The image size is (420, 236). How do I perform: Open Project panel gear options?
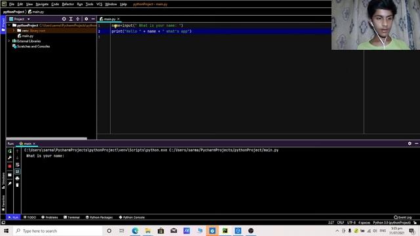(x=86, y=19)
